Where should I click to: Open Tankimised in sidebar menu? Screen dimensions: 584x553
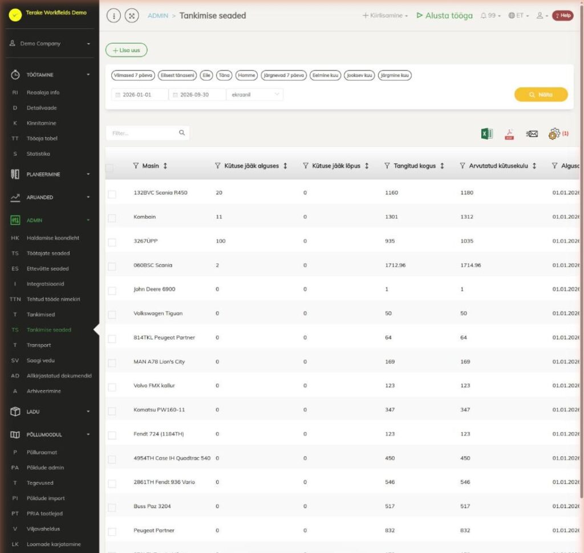[40, 314]
